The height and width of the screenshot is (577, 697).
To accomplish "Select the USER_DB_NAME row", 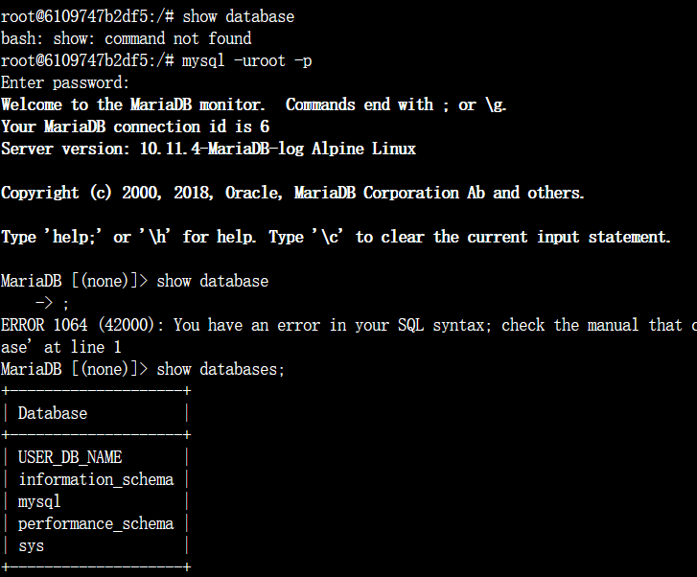I will tap(70, 457).
